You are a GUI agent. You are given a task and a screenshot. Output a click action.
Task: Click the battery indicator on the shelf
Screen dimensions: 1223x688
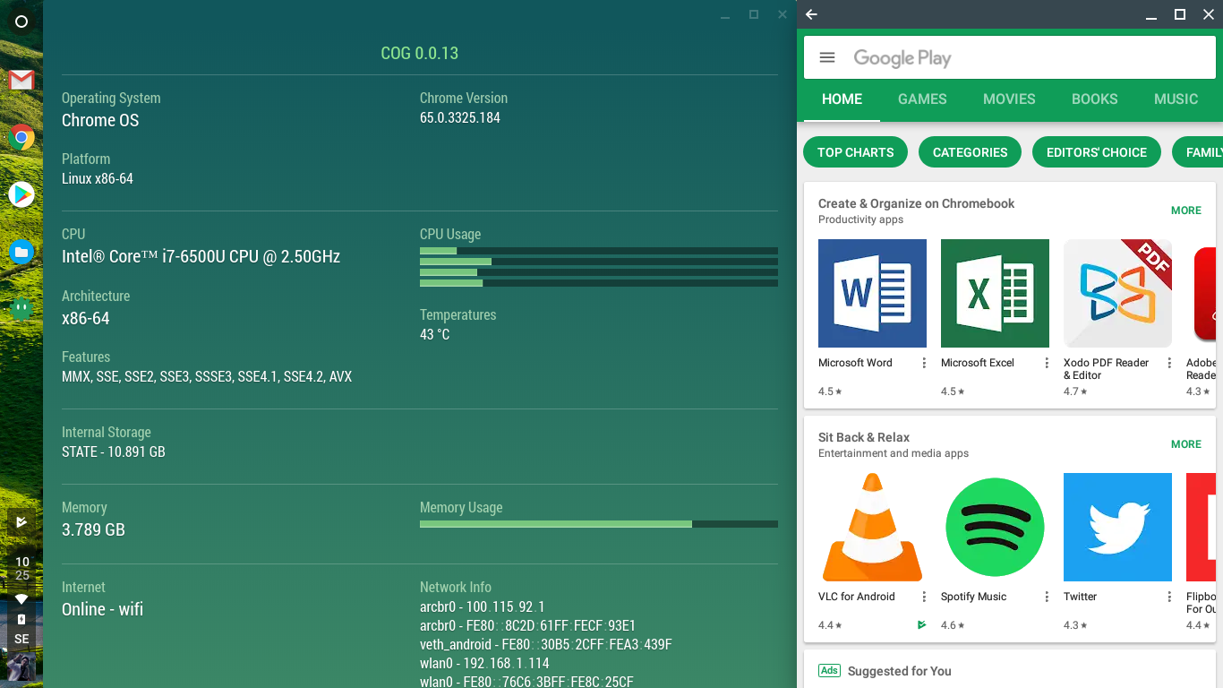click(21, 619)
